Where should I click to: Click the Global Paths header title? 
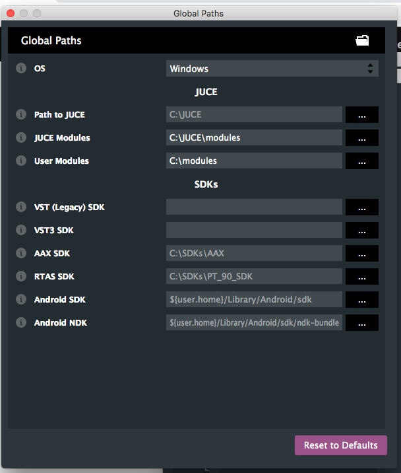(x=51, y=40)
